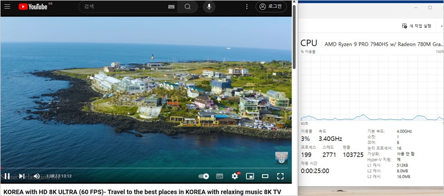Click the 3.40GHz speed value
The height and width of the screenshot is (196, 444).
[x=330, y=139]
